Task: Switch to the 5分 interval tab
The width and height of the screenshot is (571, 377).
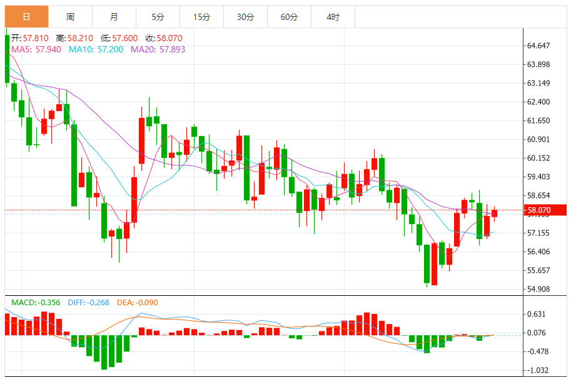Action: click(x=158, y=17)
